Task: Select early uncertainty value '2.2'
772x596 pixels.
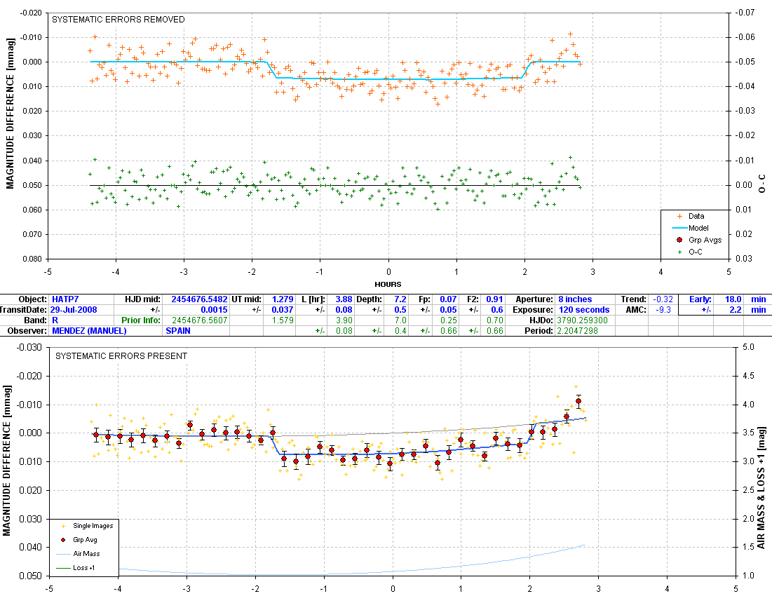Action: [x=736, y=309]
